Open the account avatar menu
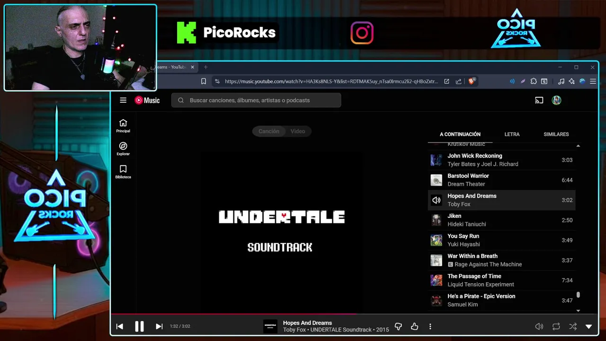This screenshot has height=341, width=606. tap(557, 100)
